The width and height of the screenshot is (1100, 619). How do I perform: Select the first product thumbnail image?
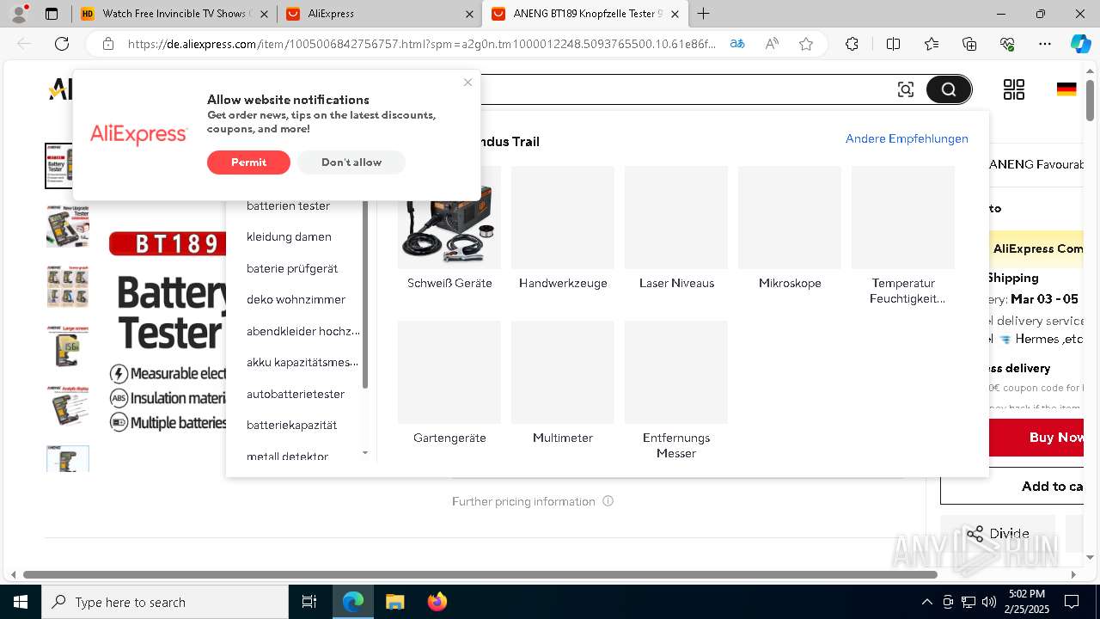tap(67, 166)
